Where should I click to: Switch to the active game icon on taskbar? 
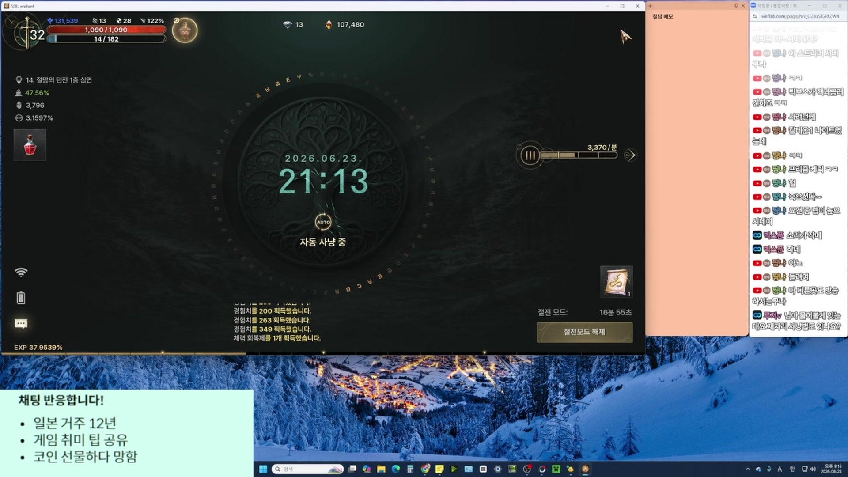[x=585, y=469]
